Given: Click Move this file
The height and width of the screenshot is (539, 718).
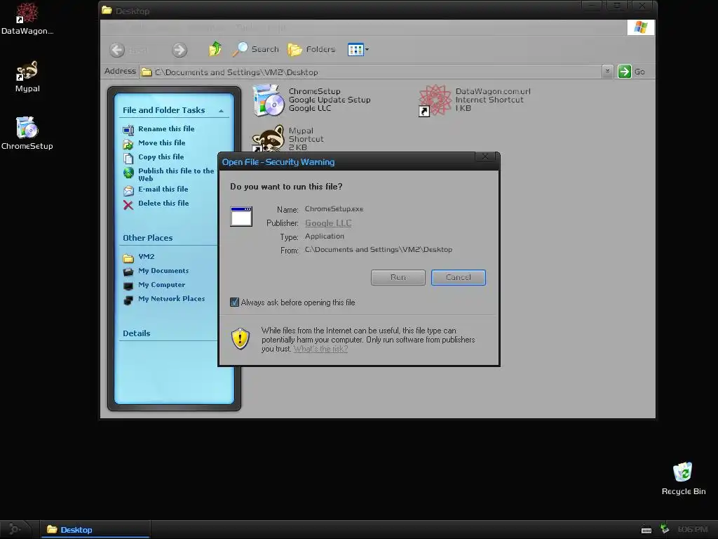Looking at the screenshot, I should pyautogui.click(x=162, y=142).
